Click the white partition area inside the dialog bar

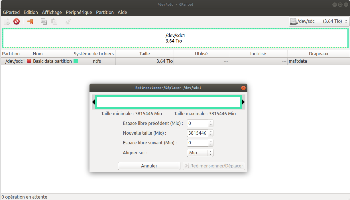tap(168, 102)
